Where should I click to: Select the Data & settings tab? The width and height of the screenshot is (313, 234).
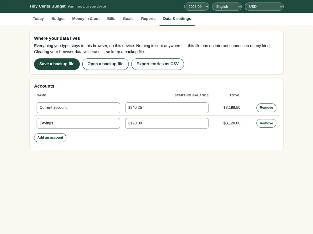point(177,19)
